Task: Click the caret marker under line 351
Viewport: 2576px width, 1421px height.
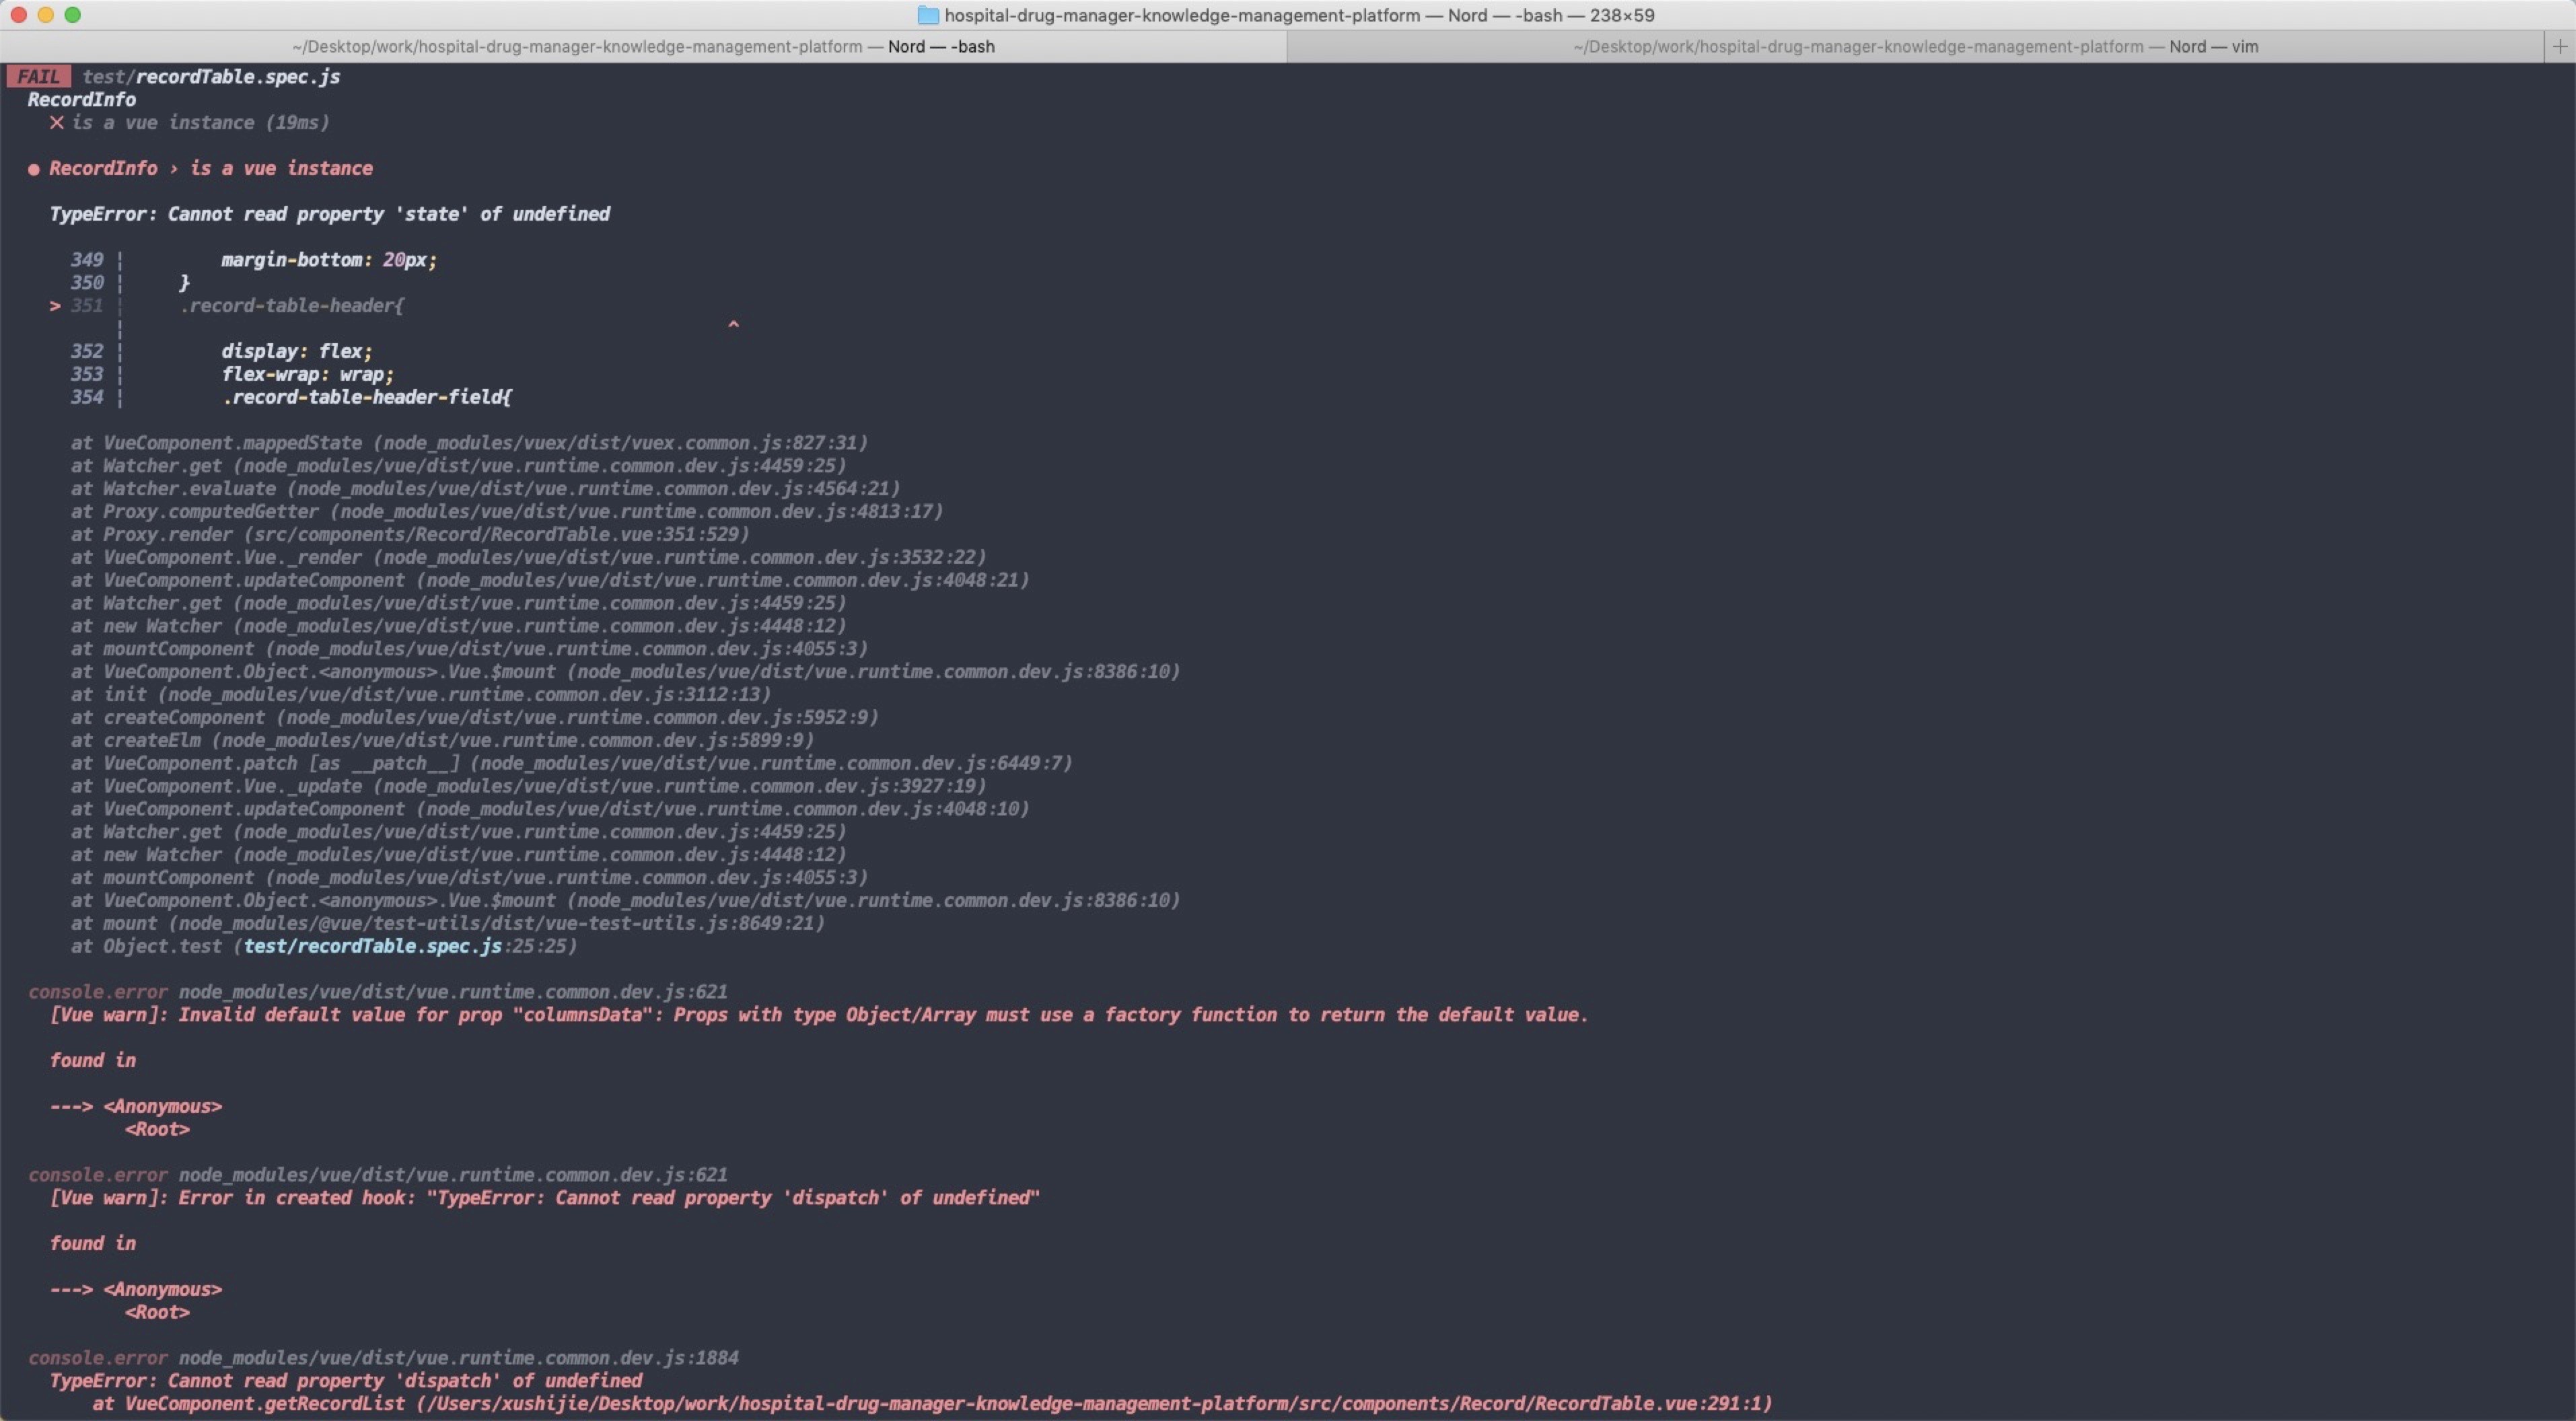Action: click(x=733, y=325)
